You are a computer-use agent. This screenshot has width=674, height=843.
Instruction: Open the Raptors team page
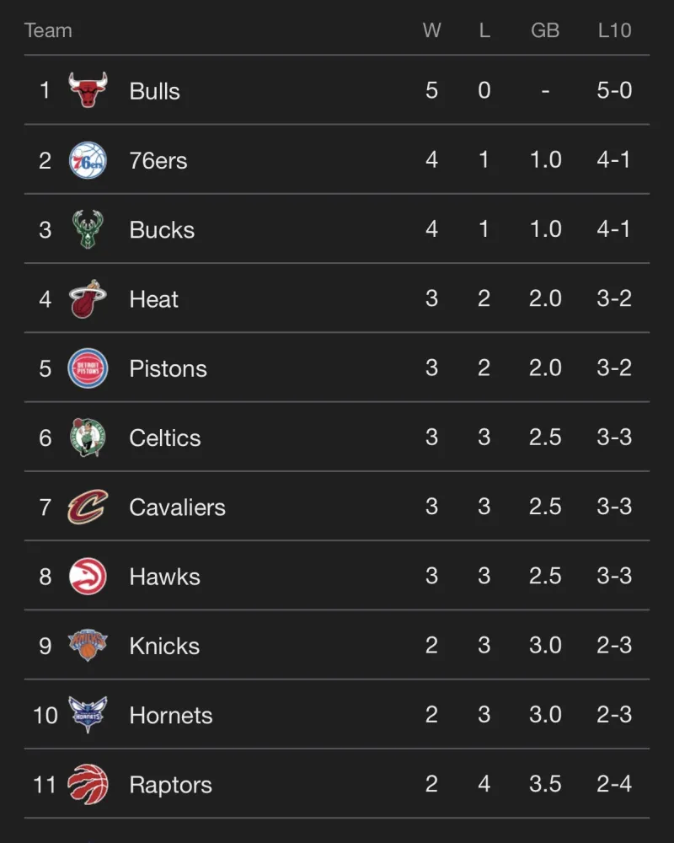(x=170, y=784)
